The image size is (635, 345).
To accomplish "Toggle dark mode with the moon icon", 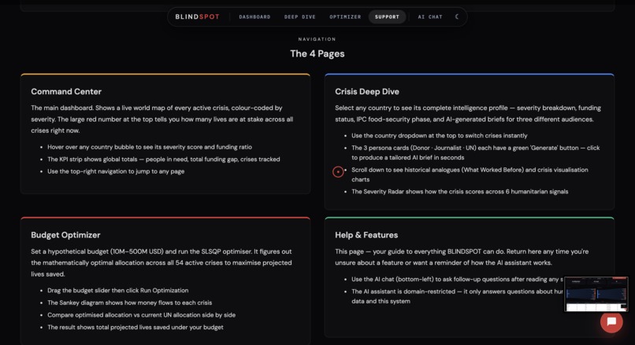I will tap(457, 17).
